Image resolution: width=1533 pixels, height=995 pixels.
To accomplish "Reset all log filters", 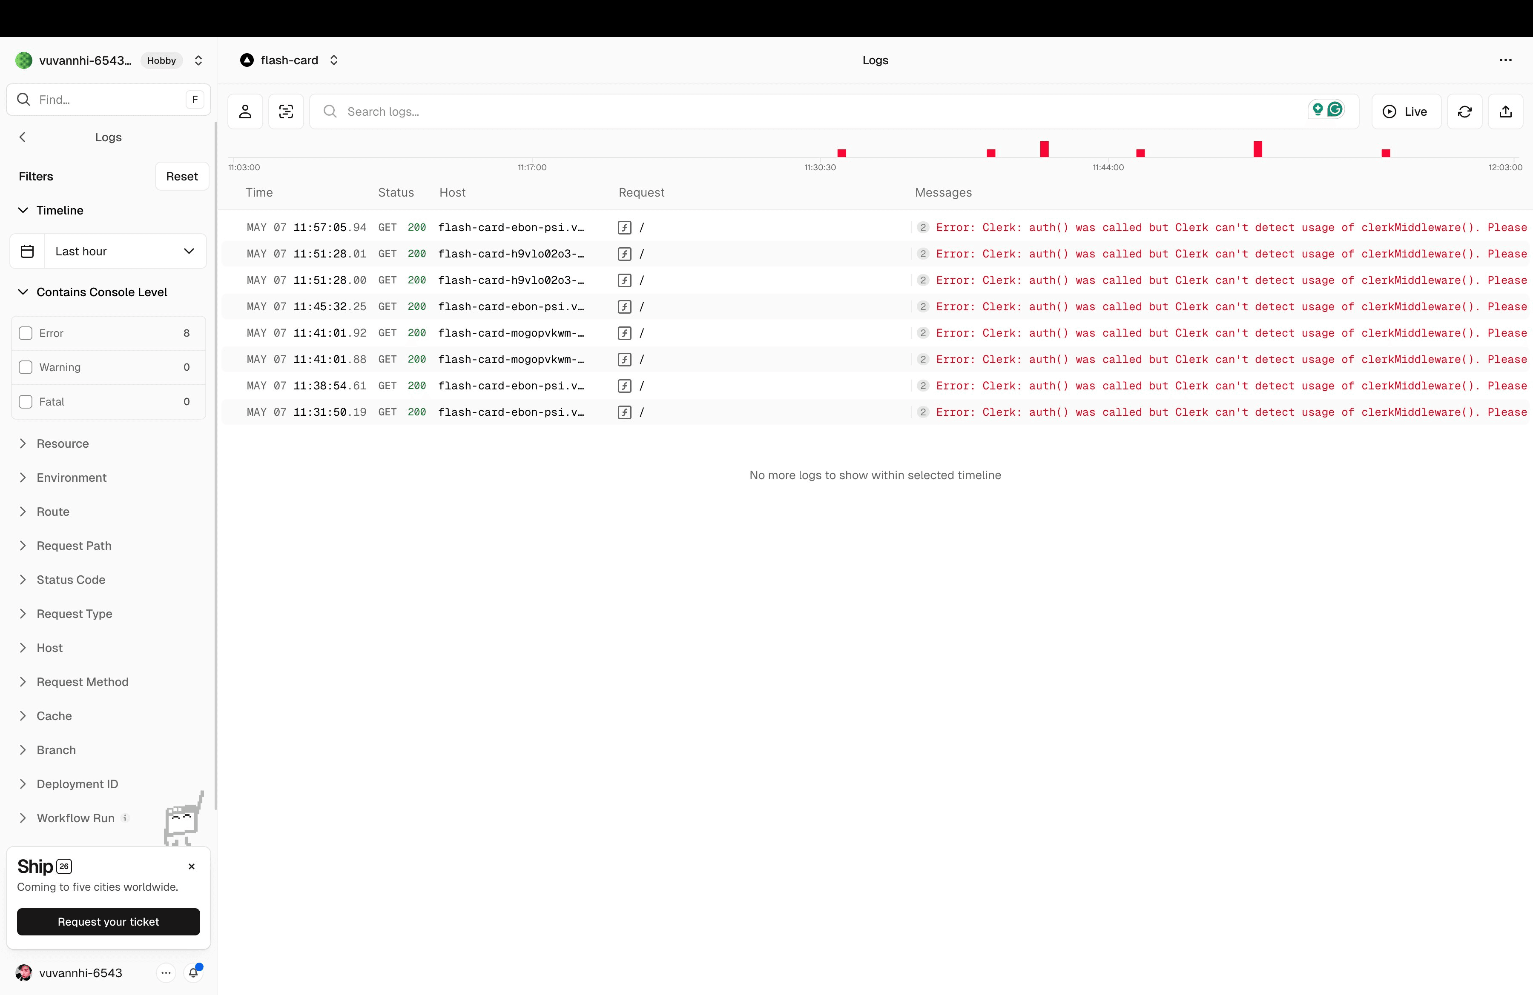I will tap(182, 176).
